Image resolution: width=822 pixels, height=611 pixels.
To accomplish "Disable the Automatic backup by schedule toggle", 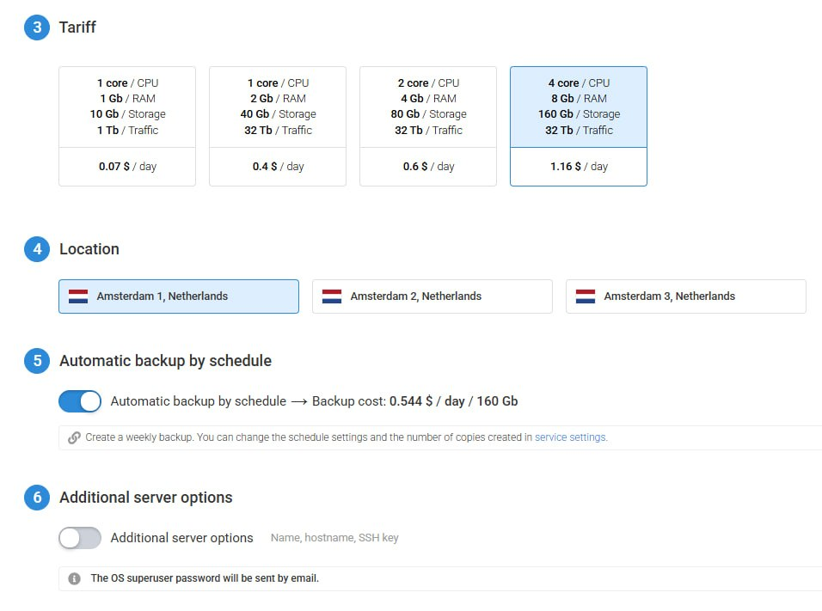I will tap(80, 401).
